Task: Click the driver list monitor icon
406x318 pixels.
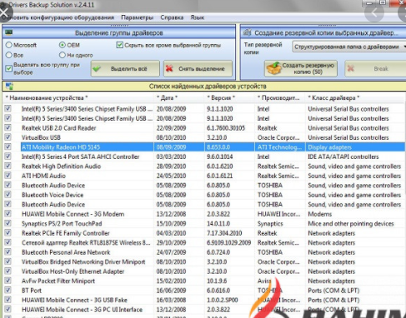Action: pyautogui.click(x=9, y=86)
